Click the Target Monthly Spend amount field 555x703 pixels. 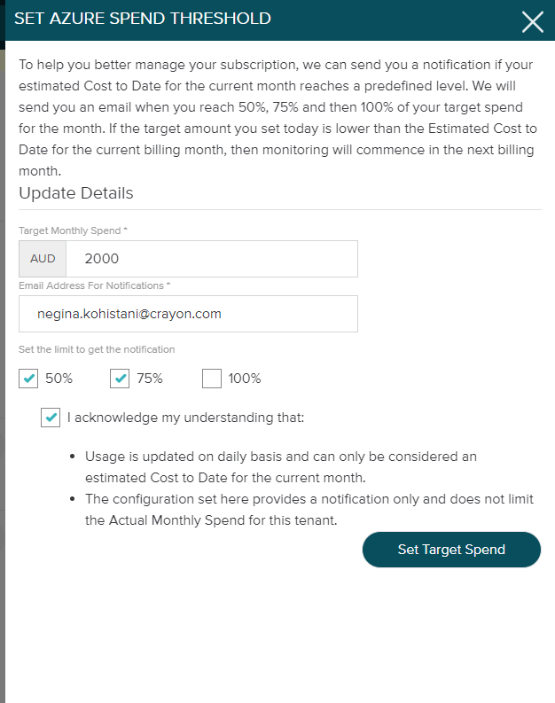211,259
